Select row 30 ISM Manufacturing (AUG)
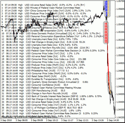 [33, 90]
